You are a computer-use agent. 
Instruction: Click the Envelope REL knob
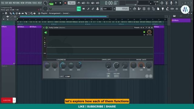(116, 65)
